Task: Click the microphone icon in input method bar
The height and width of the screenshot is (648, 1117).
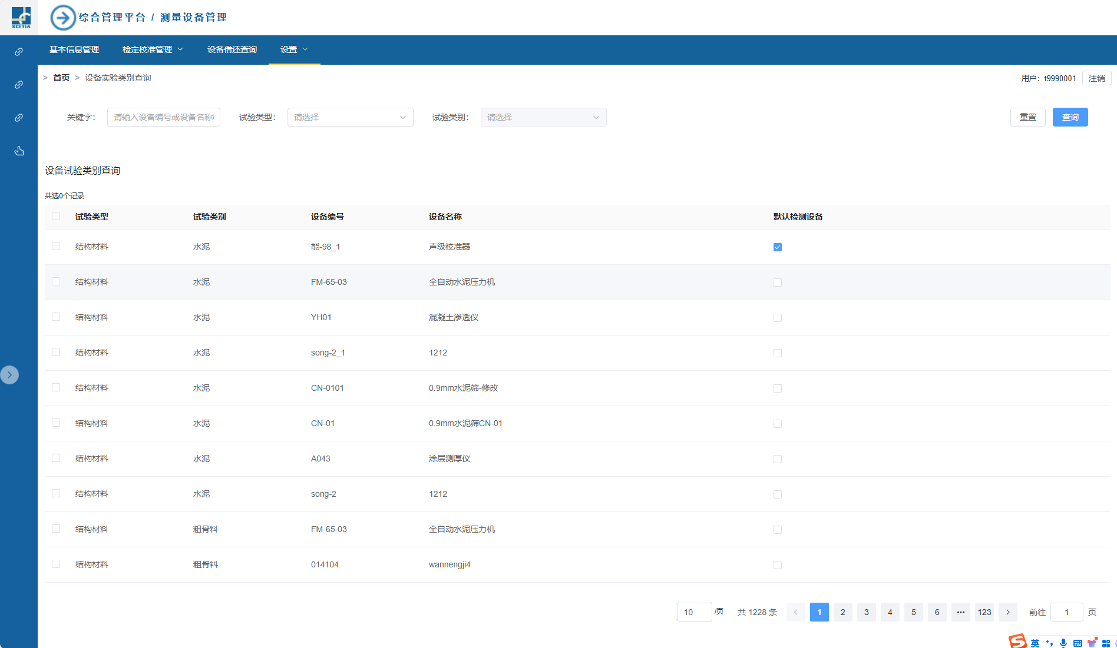Action: tap(1063, 643)
